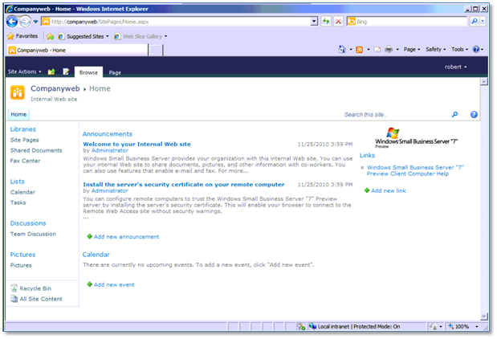Click the All Site Content icon

[x=14, y=299]
